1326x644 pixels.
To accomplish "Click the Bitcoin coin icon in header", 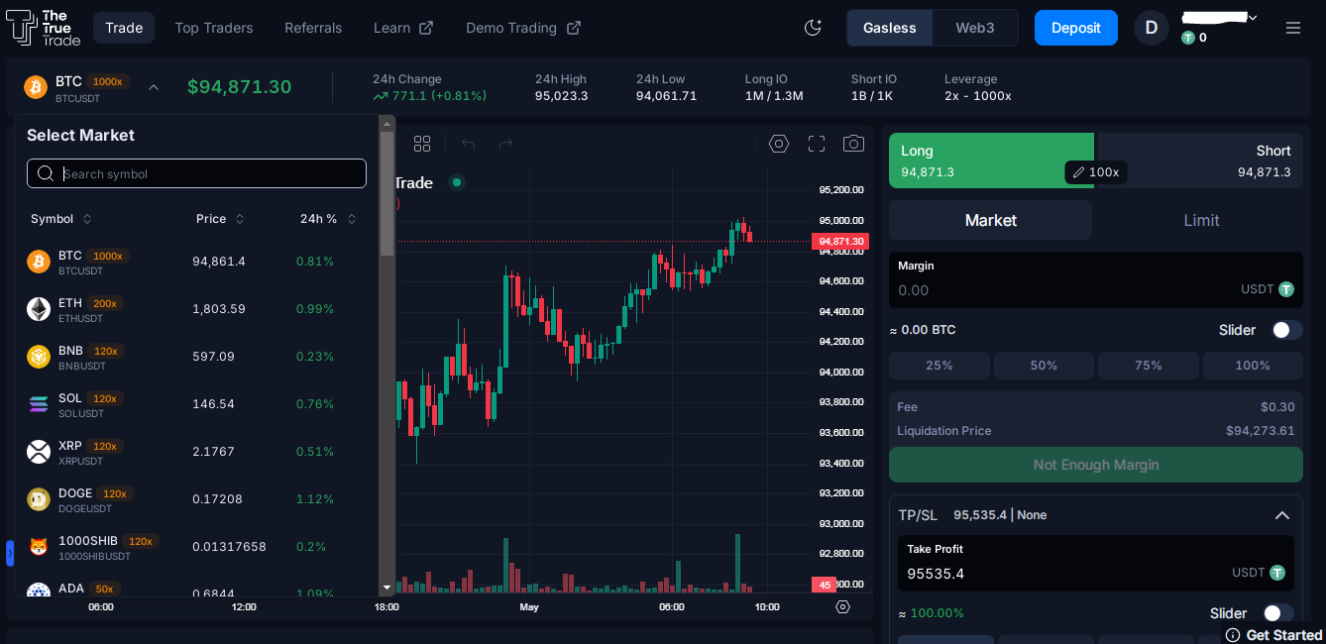I will click(36, 87).
